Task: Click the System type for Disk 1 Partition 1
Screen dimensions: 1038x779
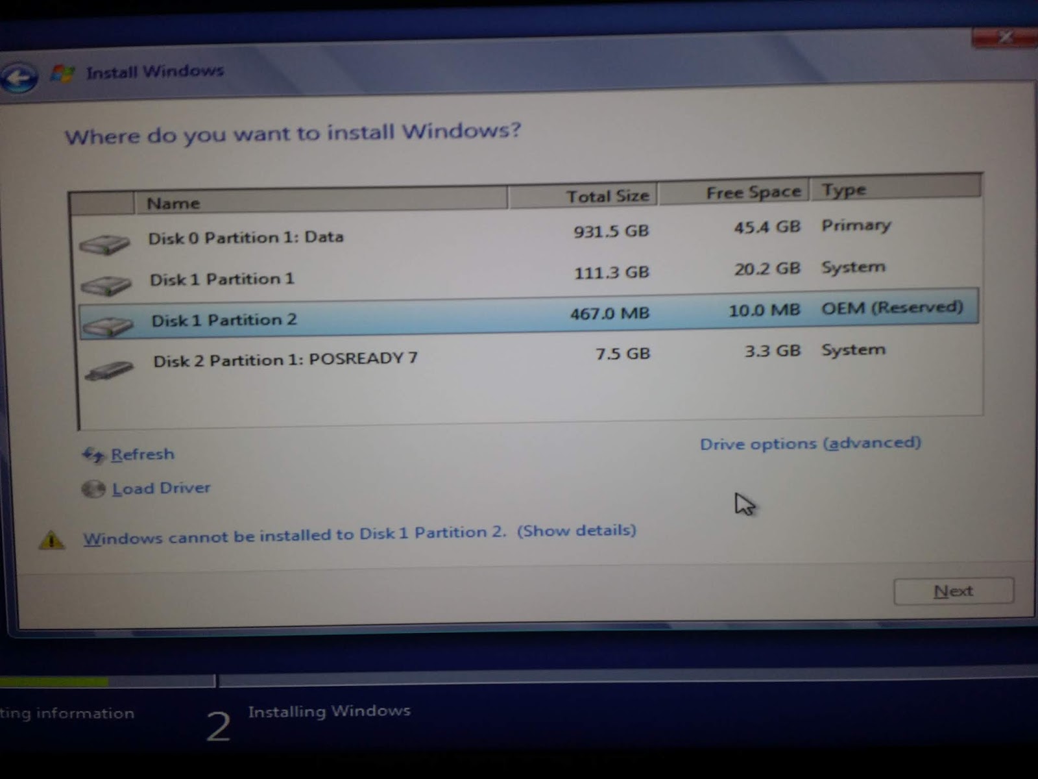Action: point(853,267)
